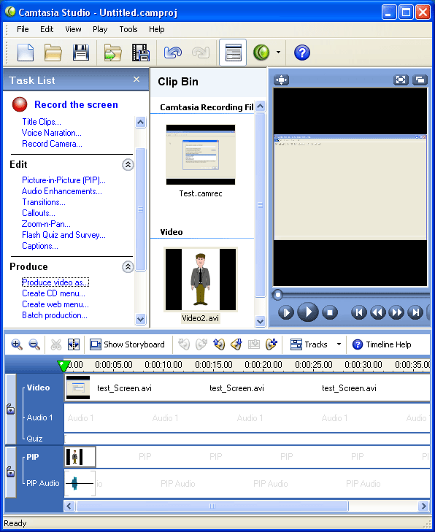
Task: Open the dropdown arrow beside Camtasia launcher
Action: pos(278,53)
